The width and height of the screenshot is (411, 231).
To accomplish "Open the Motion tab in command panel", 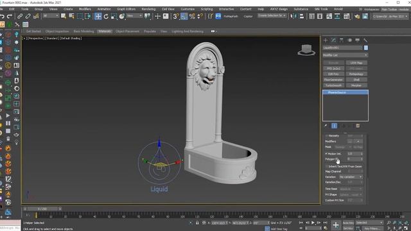I will click(349, 40).
